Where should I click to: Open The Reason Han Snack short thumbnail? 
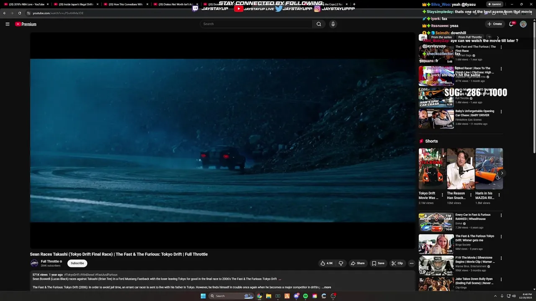point(461,169)
